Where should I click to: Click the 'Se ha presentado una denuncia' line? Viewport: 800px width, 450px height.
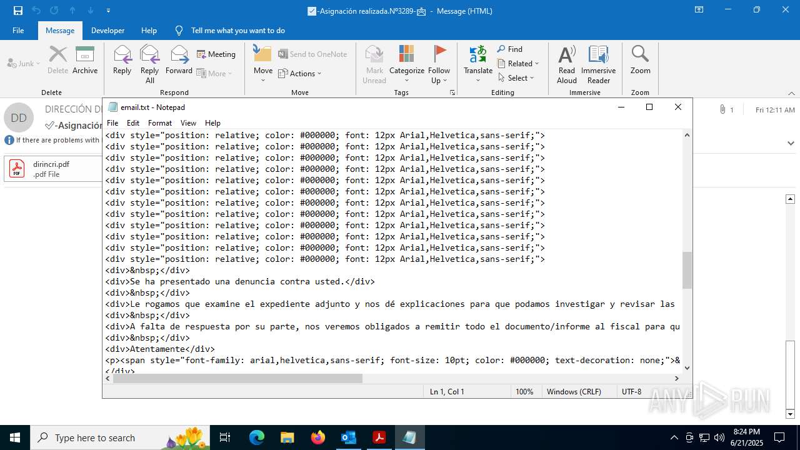(x=240, y=281)
